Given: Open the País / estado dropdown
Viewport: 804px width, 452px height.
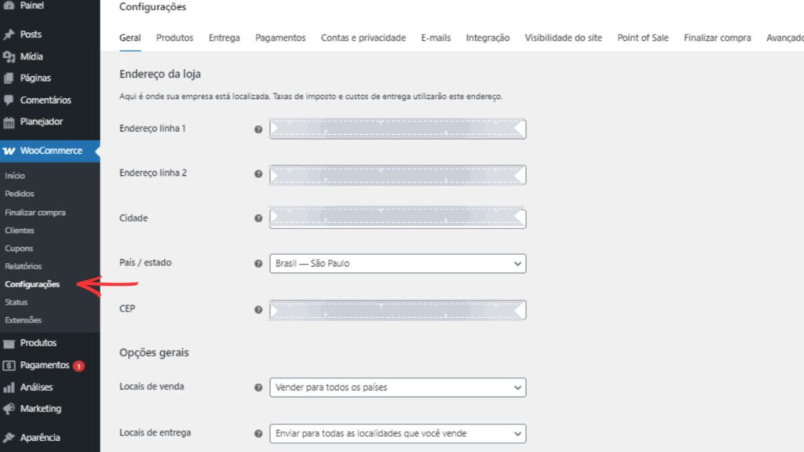Looking at the screenshot, I should pyautogui.click(x=397, y=263).
